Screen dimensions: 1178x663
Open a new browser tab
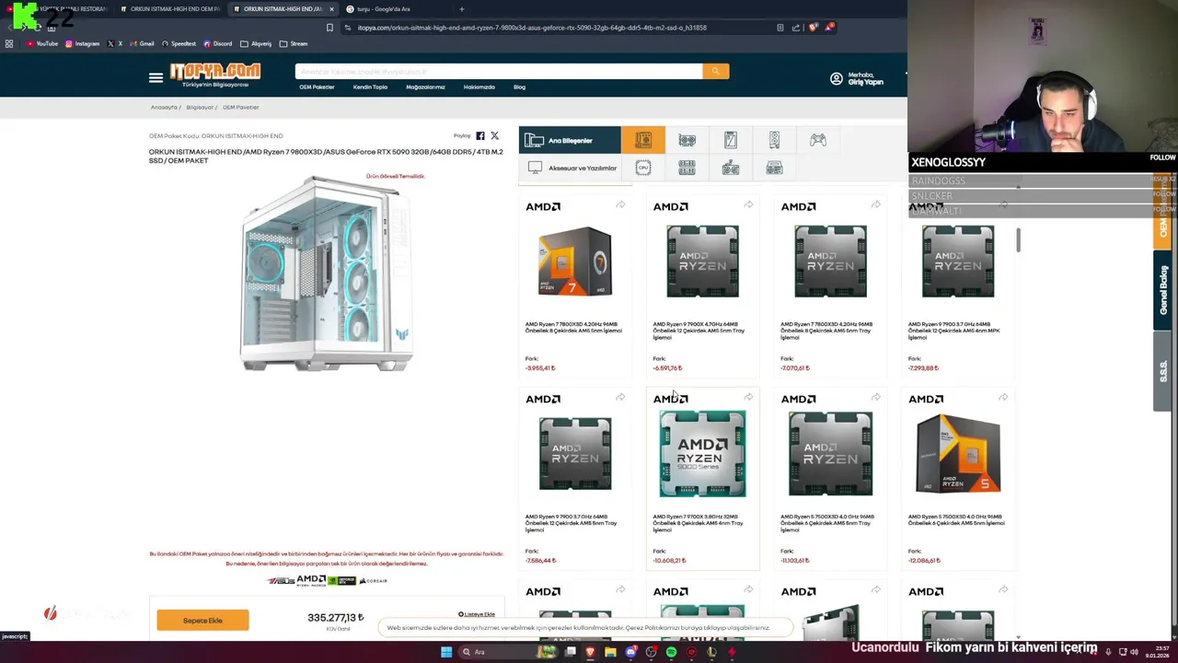(462, 9)
